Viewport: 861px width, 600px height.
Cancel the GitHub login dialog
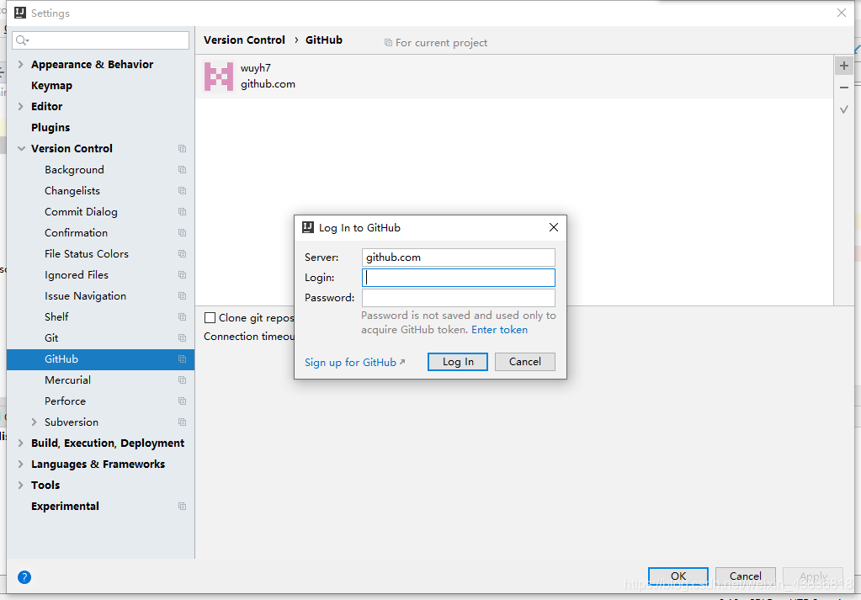(x=525, y=362)
